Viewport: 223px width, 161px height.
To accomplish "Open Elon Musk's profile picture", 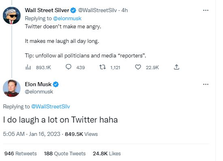I will pyautogui.click(x=12, y=88).
